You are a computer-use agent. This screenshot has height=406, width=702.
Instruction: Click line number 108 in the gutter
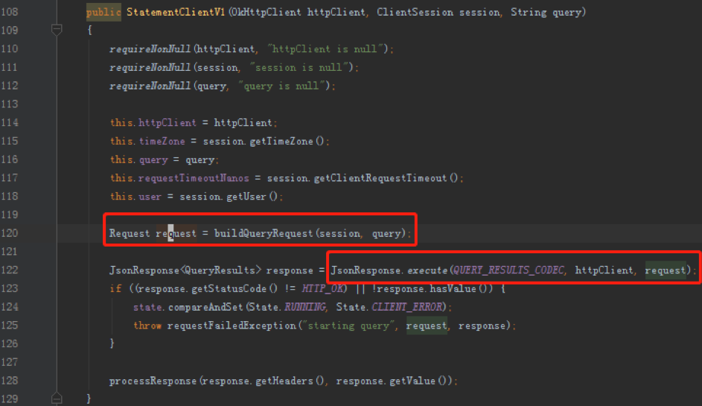tap(9, 12)
